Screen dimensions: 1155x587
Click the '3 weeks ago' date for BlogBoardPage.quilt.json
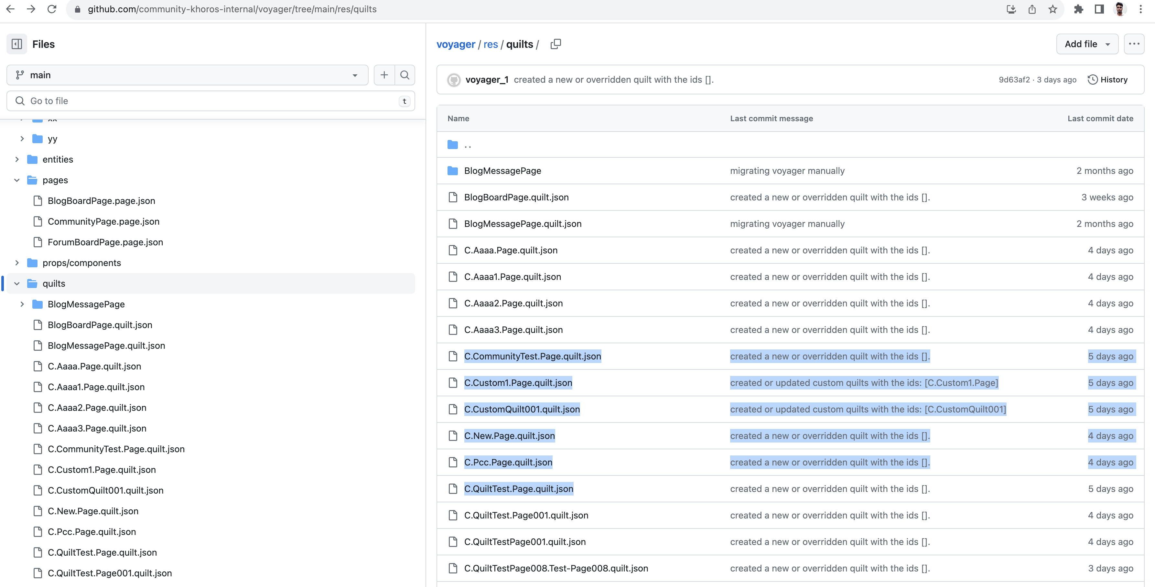point(1107,197)
